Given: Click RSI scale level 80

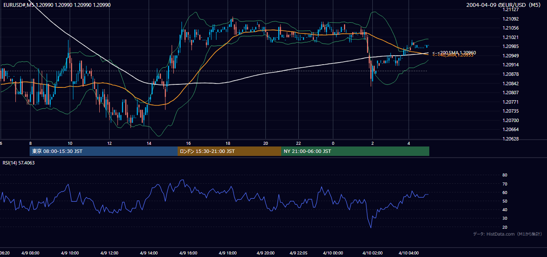Looking at the screenshot, I should coord(505,175).
